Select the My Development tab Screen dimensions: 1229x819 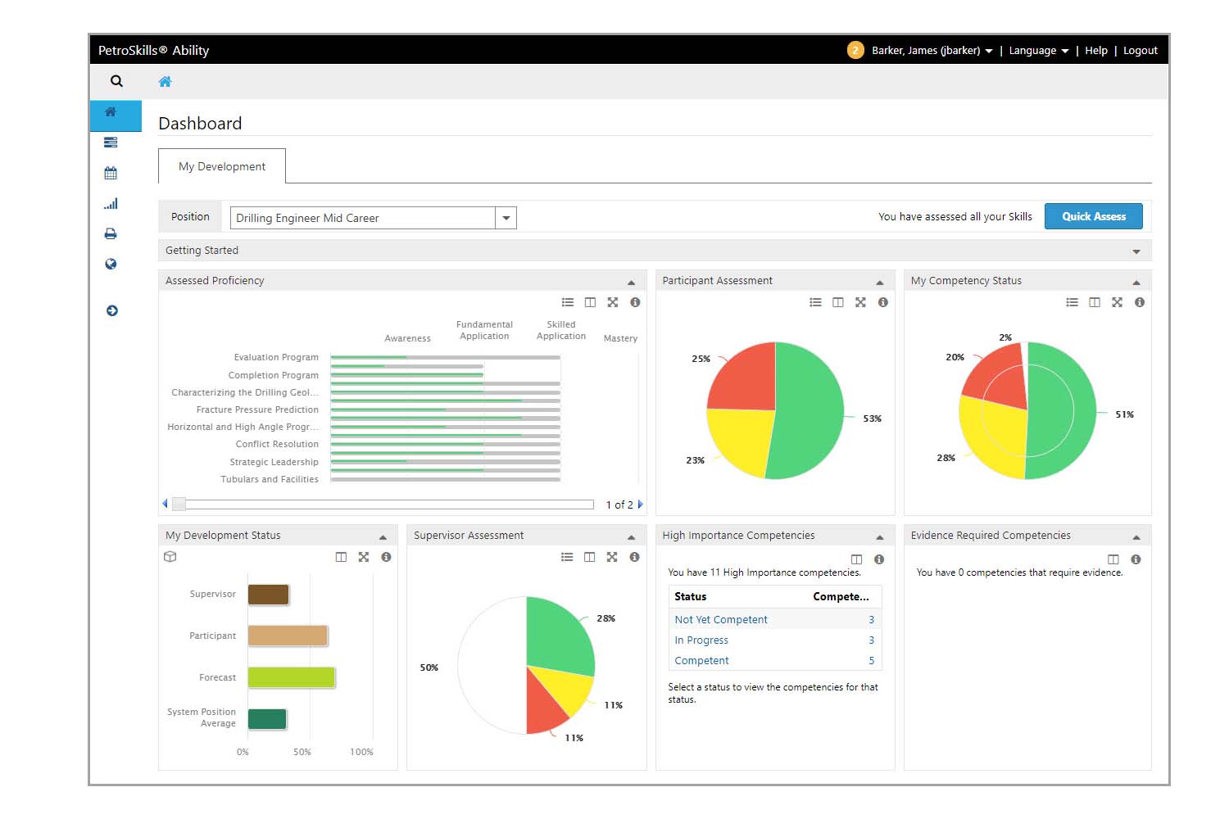coord(222,166)
